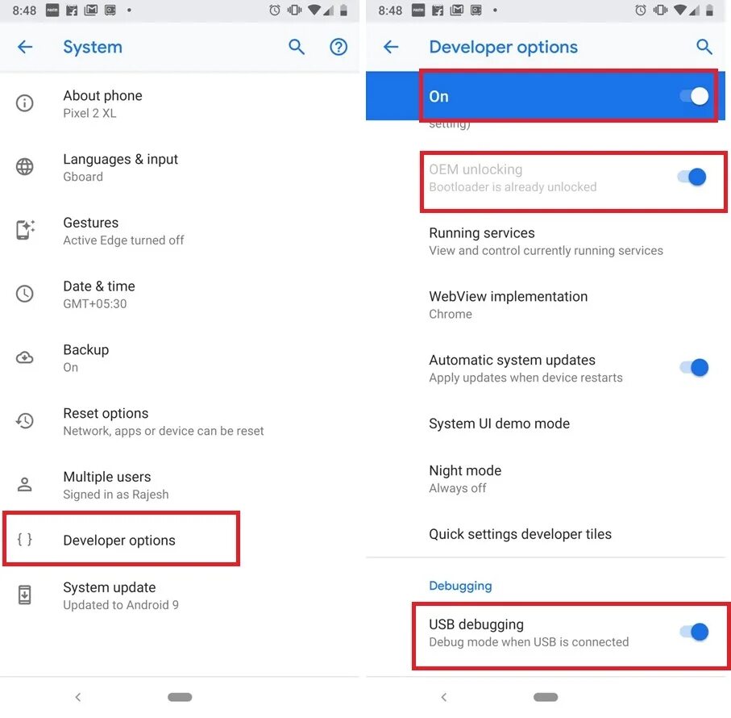Toggle USB debugging switch off
The width and height of the screenshot is (731, 718).
tap(694, 632)
